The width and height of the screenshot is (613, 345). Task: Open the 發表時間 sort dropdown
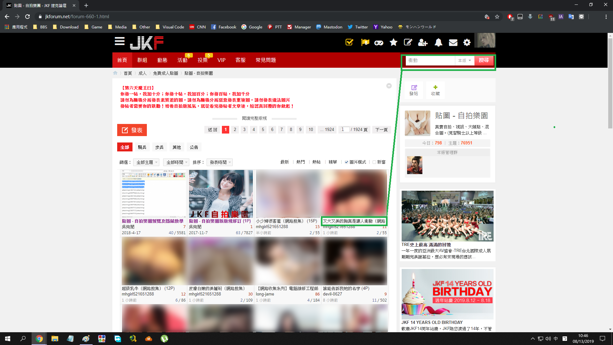tap(220, 162)
